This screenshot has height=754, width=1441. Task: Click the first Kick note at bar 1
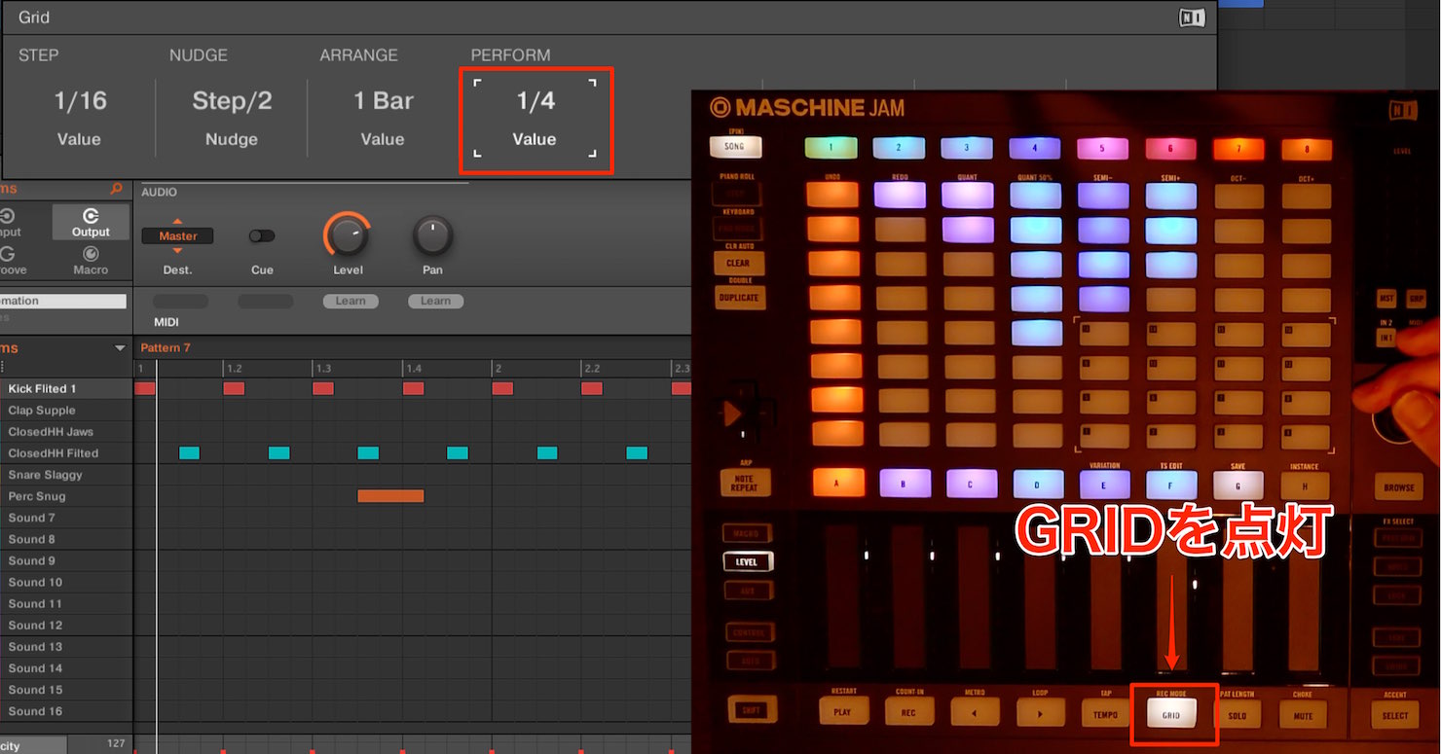(x=144, y=388)
